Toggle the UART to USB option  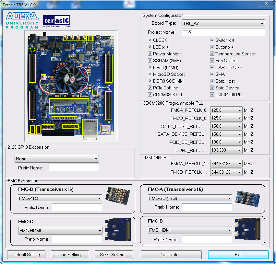(212, 67)
